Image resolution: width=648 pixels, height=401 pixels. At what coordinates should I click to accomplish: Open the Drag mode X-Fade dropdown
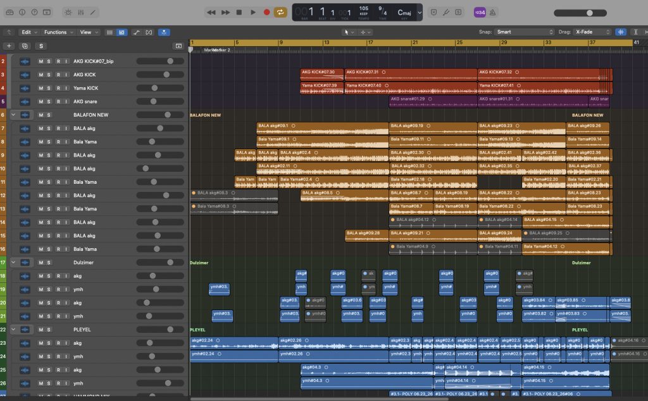click(x=592, y=32)
